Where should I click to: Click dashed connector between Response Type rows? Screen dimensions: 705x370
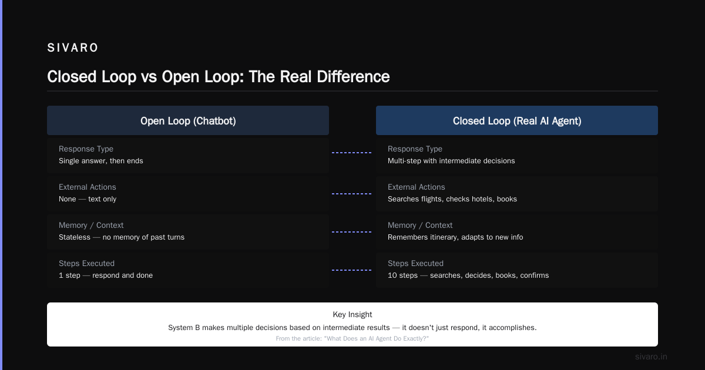click(x=352, y=153)
